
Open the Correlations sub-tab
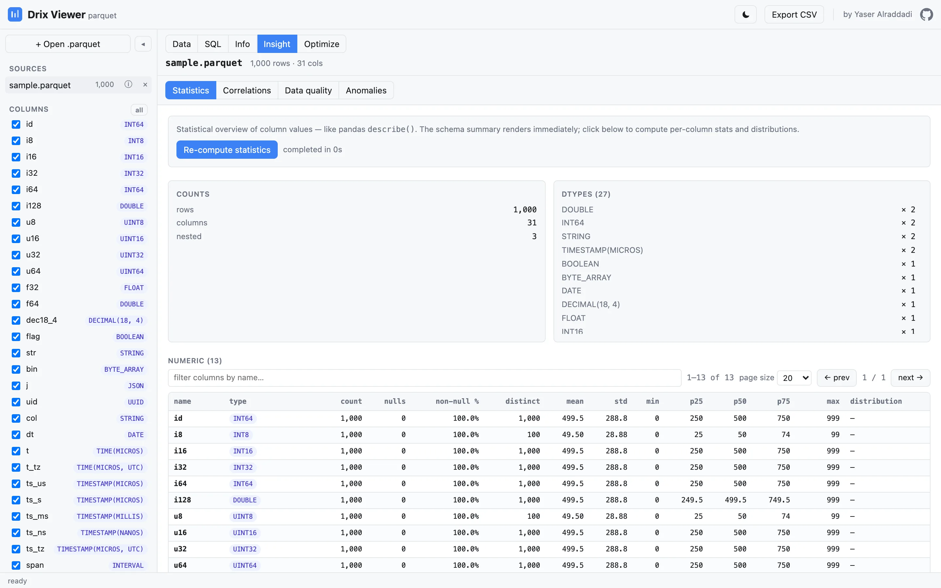pyautogui.click(x=247, y=90)
